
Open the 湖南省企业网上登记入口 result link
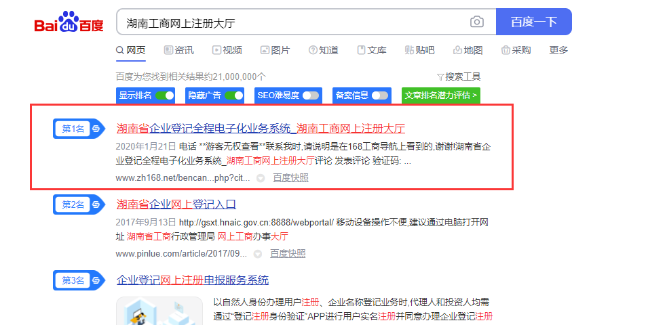[176, 204]
